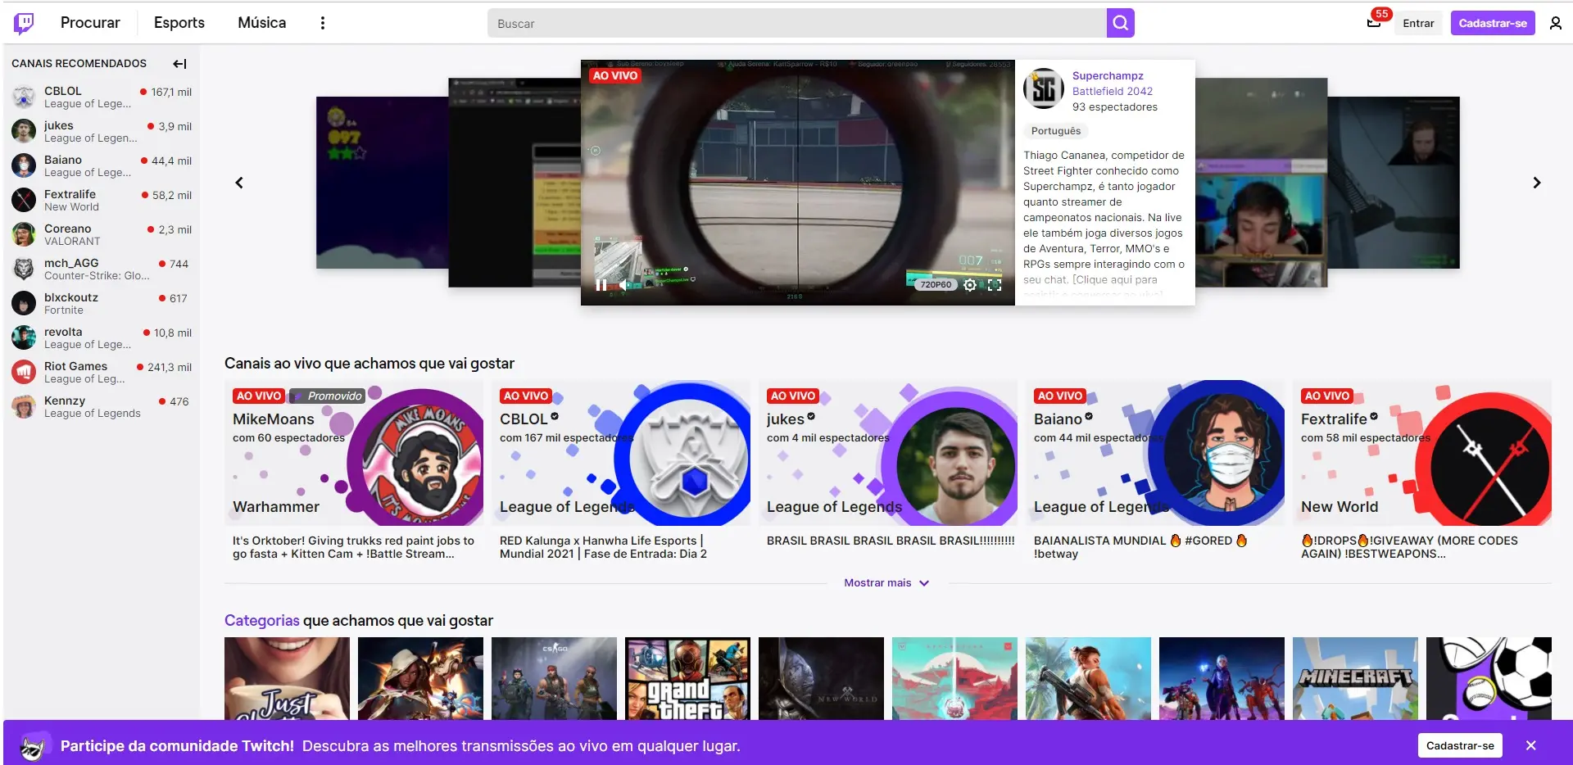Pause the featured live stream
The height and width of the screenshot is (765, 1573).
click(x=601, y=285)
